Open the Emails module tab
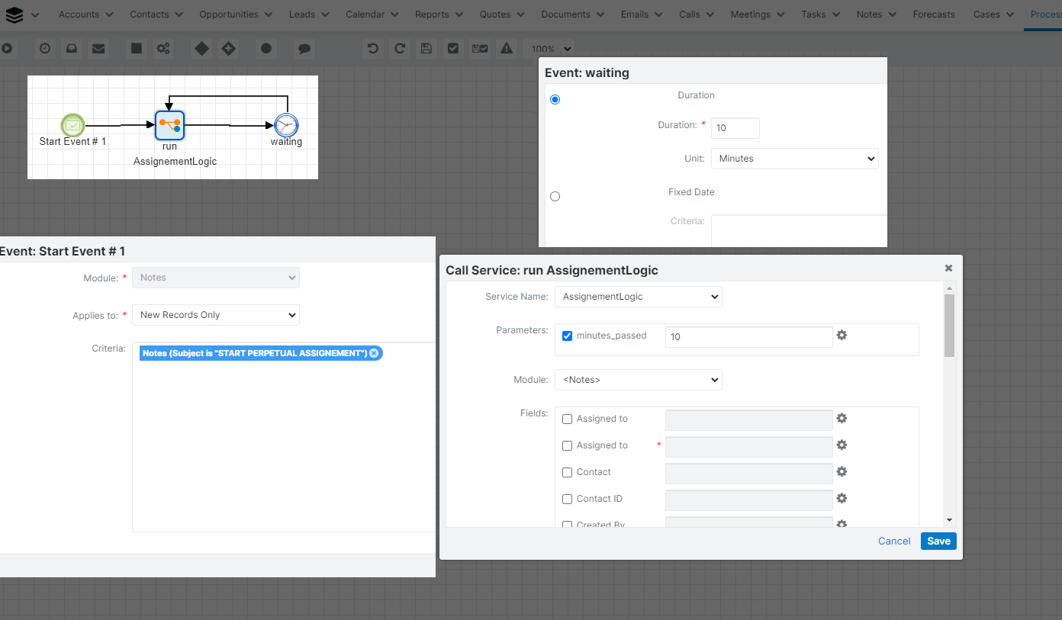 point(634,14)
